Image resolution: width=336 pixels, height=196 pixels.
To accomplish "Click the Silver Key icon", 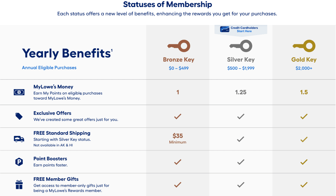I will [x=241, y=46].
